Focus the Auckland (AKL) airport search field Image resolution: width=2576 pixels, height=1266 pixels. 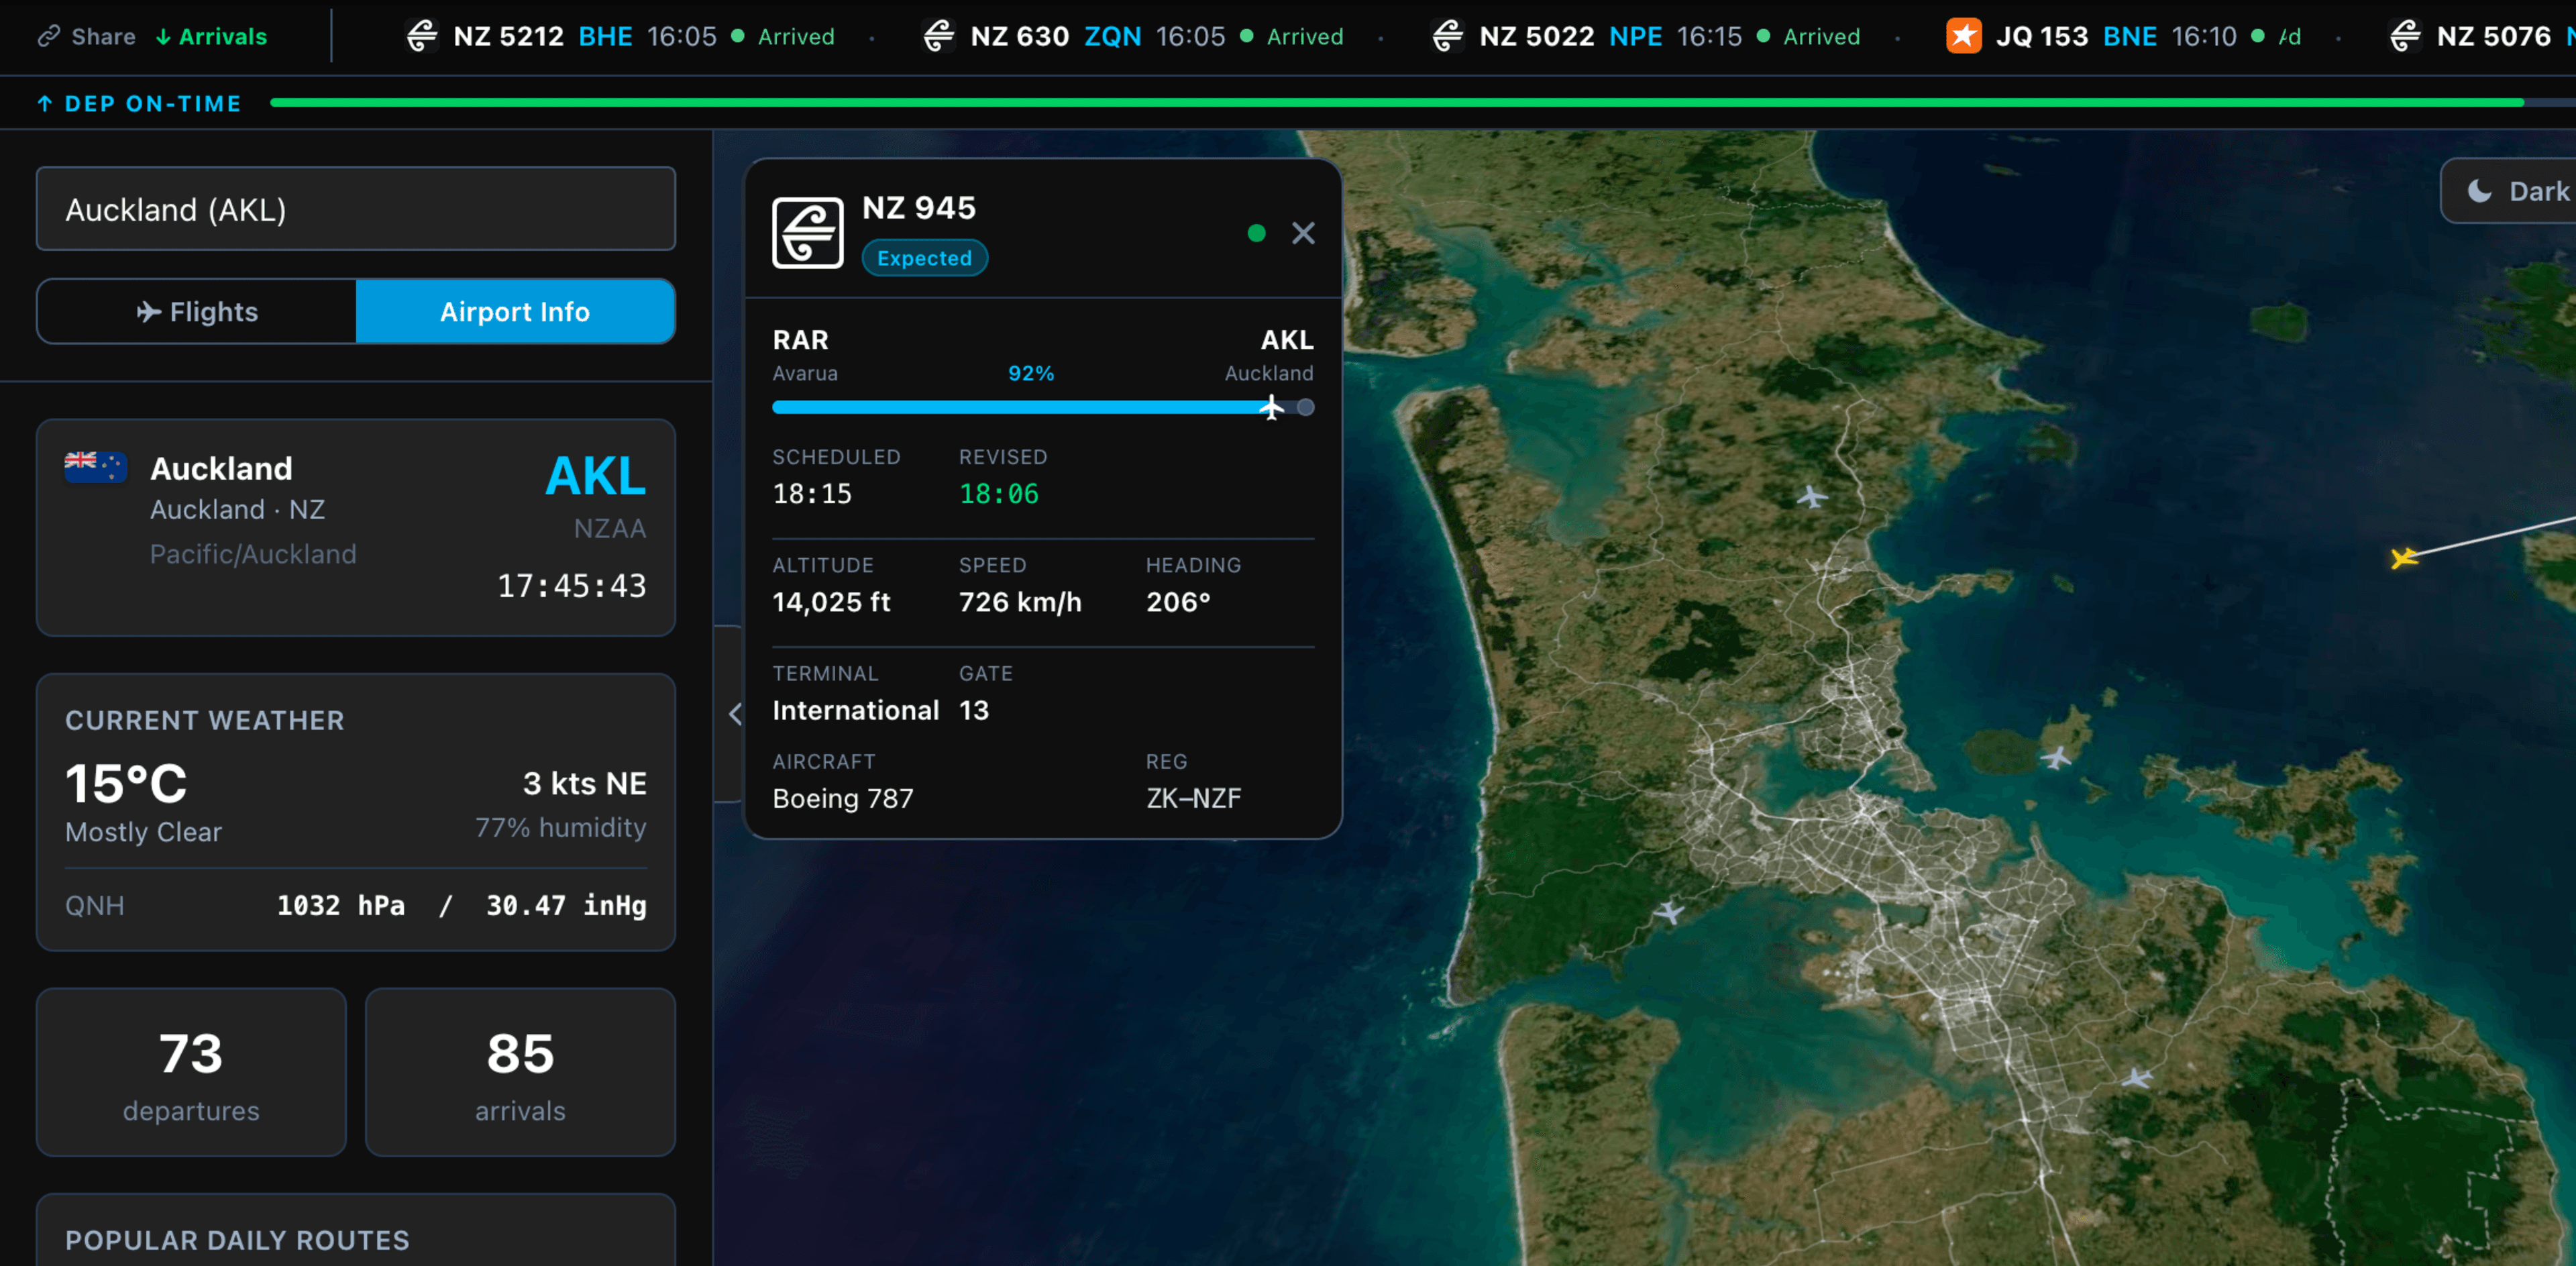(x=356, y=209)
